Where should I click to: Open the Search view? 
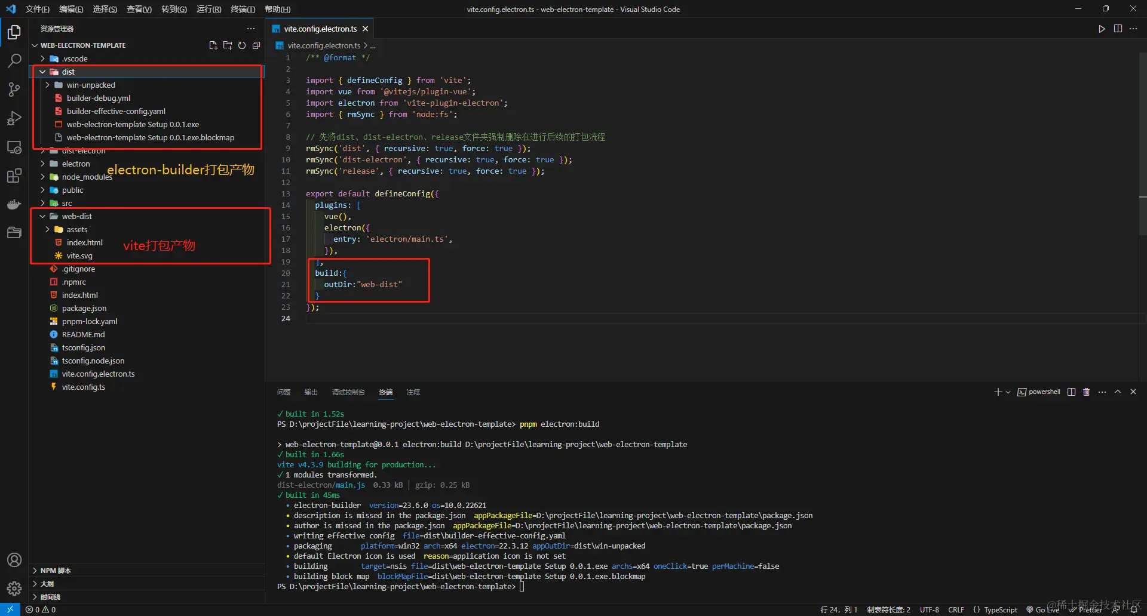tap(14, 60)
